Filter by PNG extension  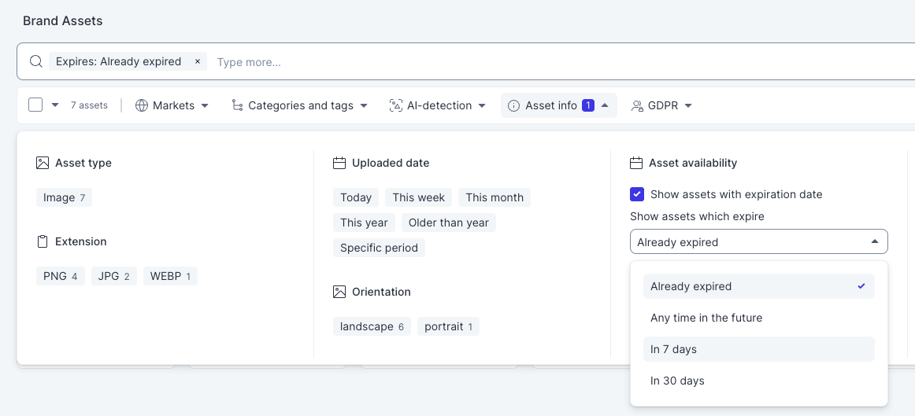pos(60,276)
